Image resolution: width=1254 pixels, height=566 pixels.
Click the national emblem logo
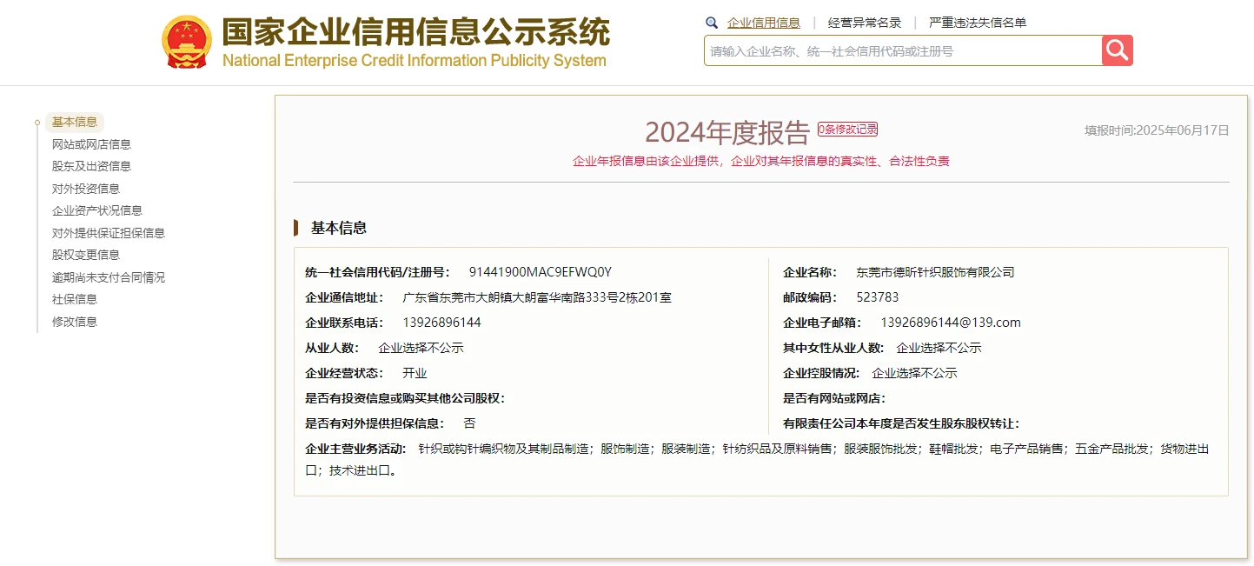(x=187, y=42)
